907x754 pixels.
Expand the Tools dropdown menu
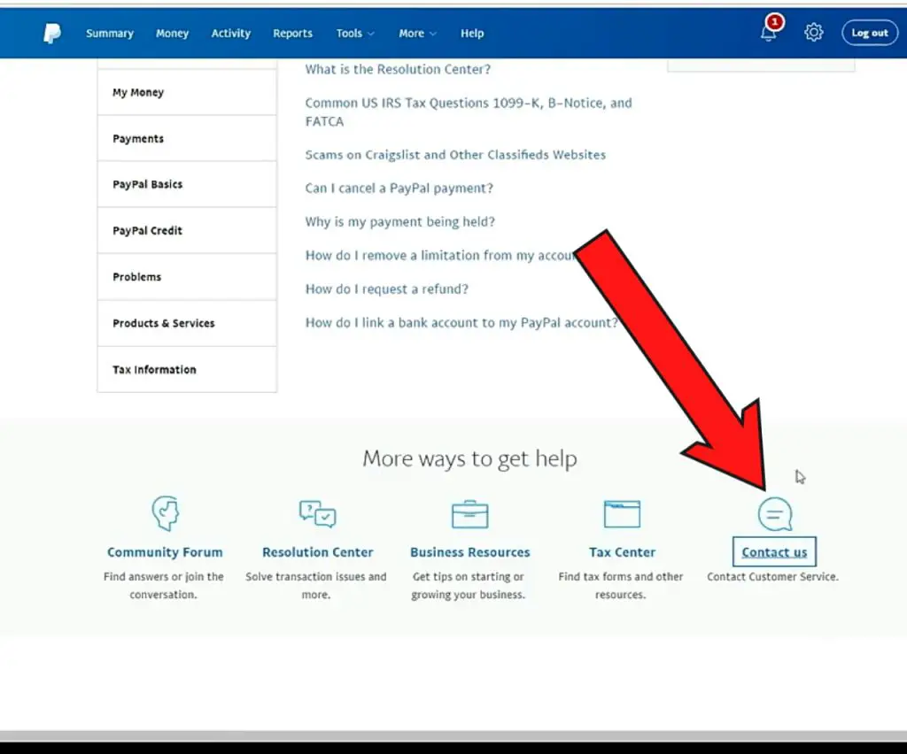click(355, 34)
